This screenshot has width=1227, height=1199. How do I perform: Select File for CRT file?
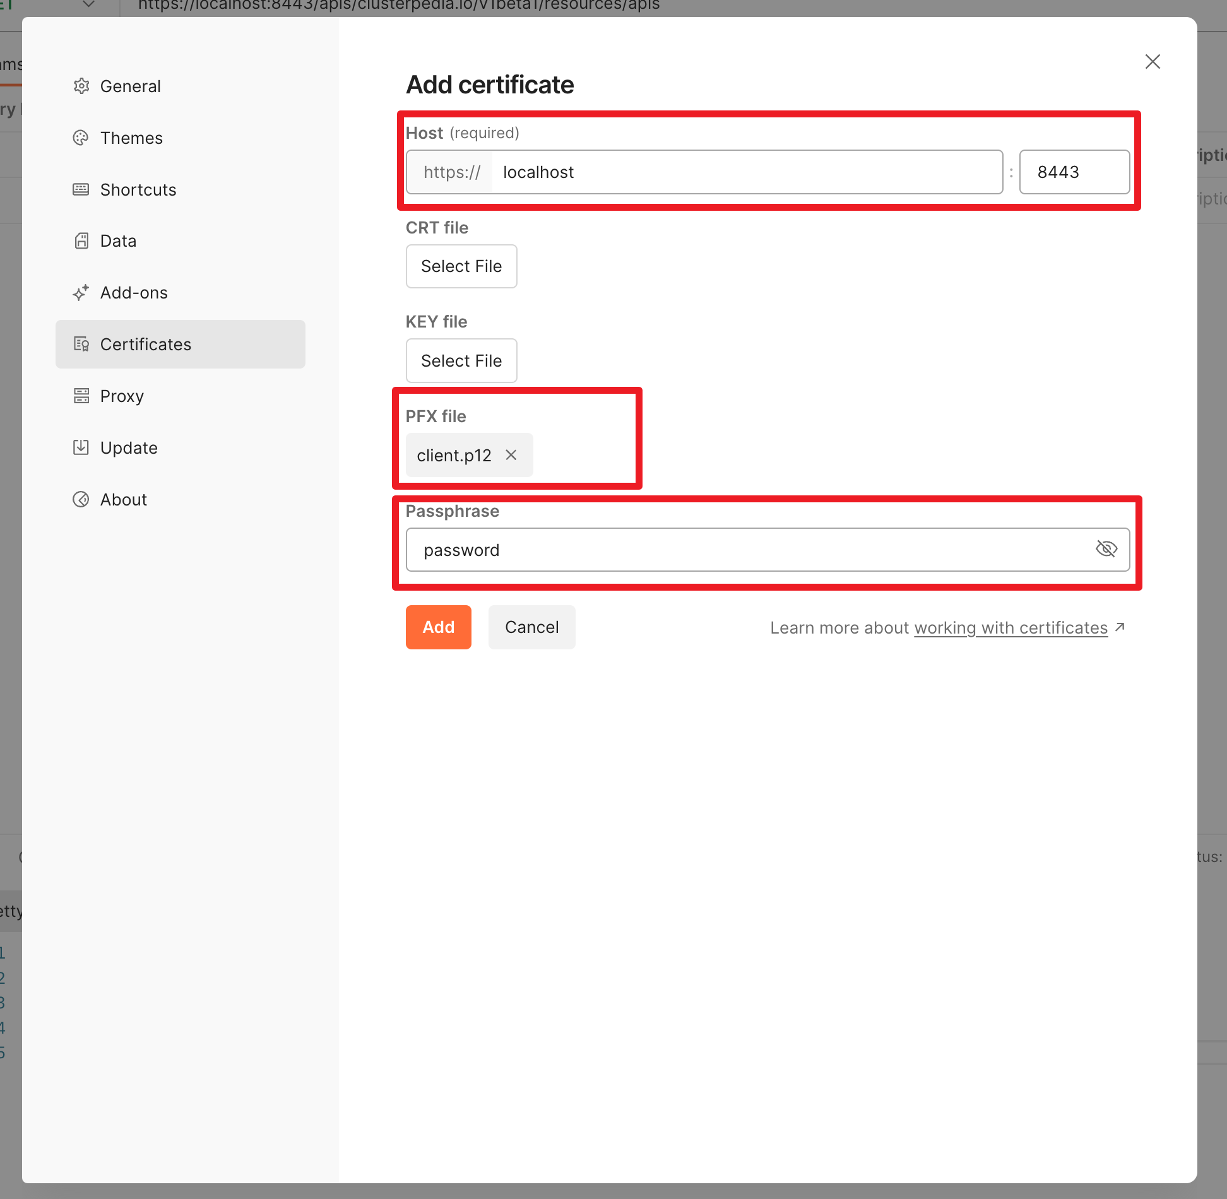tap(461, 266)
